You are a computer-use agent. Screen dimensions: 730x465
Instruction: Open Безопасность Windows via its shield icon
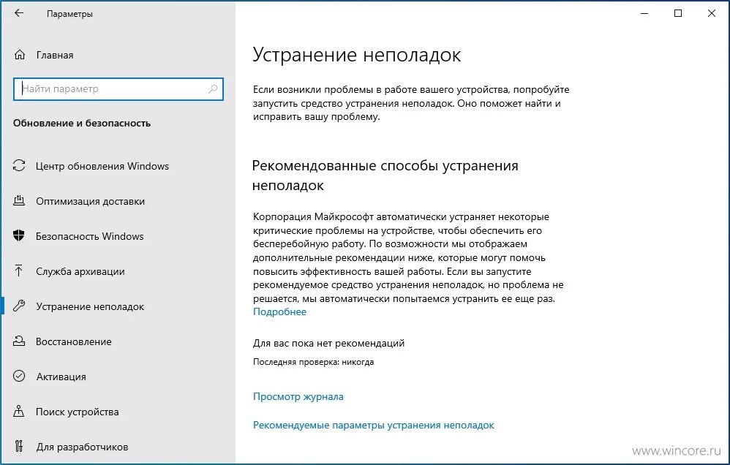point(18,236)
